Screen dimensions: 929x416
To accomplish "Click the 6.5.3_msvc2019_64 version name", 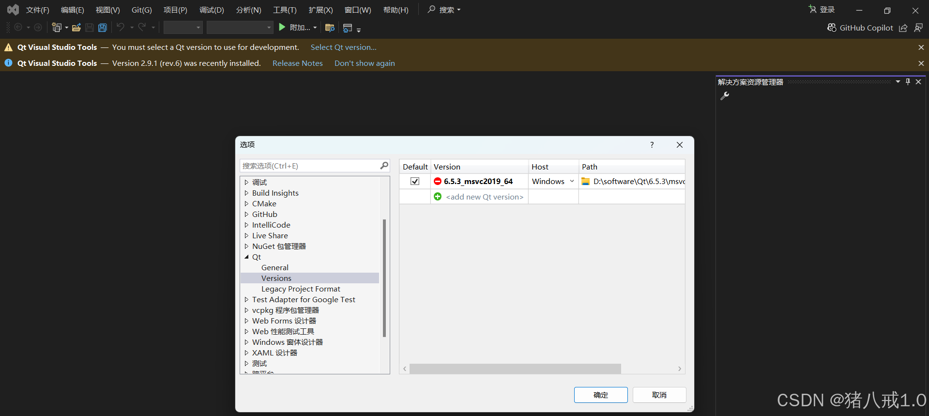I will tap(478, 181).
